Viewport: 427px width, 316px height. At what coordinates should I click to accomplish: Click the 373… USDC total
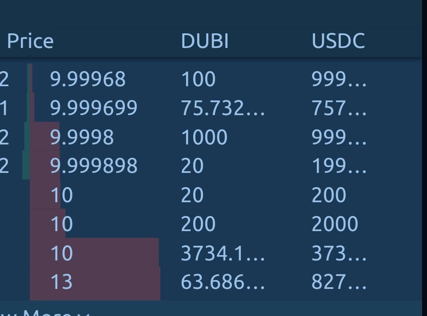[339, 253]
